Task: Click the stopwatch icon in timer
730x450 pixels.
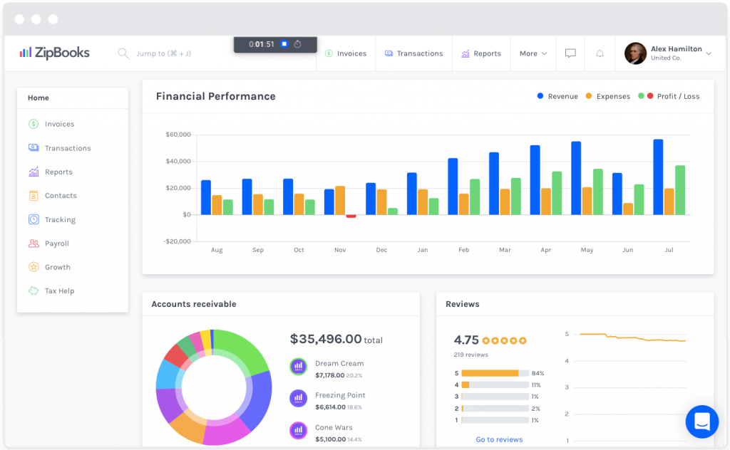Action: pos(297,44)
